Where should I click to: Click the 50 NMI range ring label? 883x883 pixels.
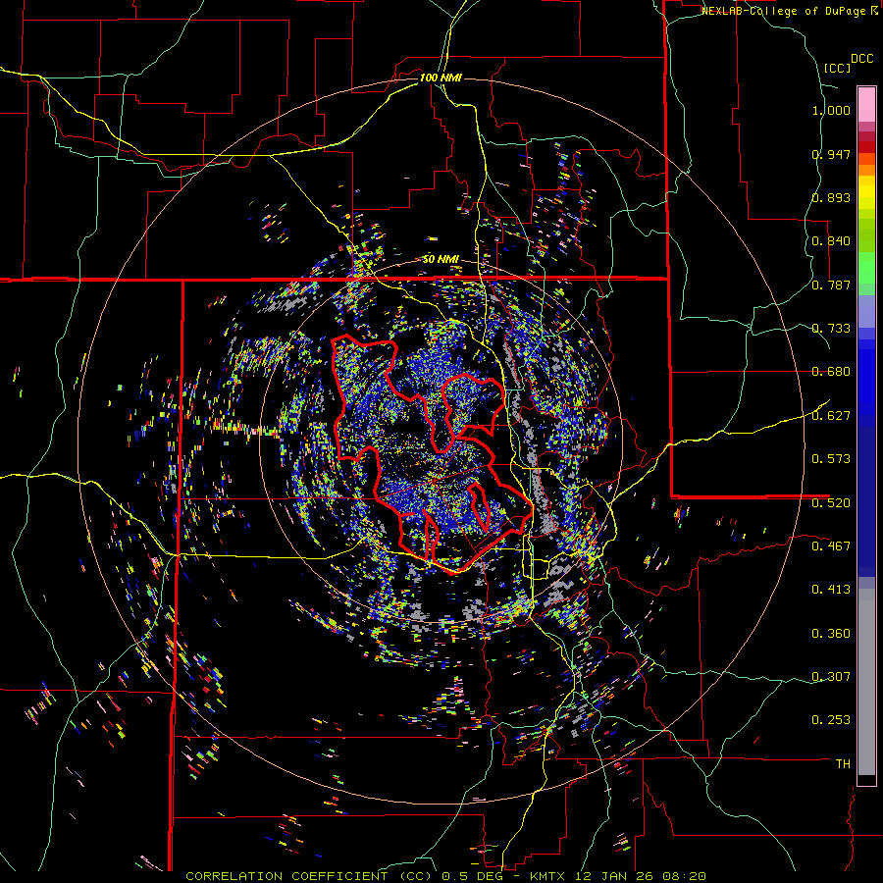point(441,259)
